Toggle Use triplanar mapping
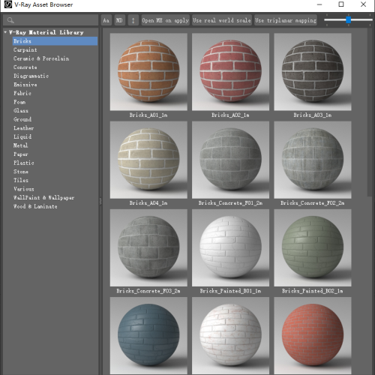Screen dimensions: 375x375 (x=286, y=20)
